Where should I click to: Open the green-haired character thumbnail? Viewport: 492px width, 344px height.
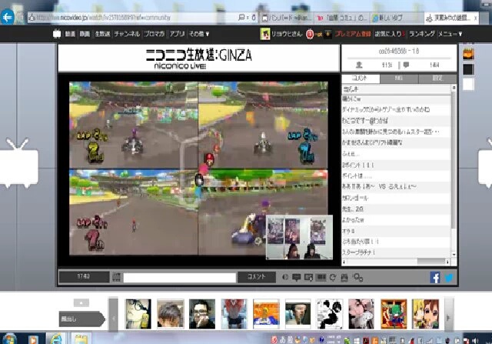click(394, 314)
